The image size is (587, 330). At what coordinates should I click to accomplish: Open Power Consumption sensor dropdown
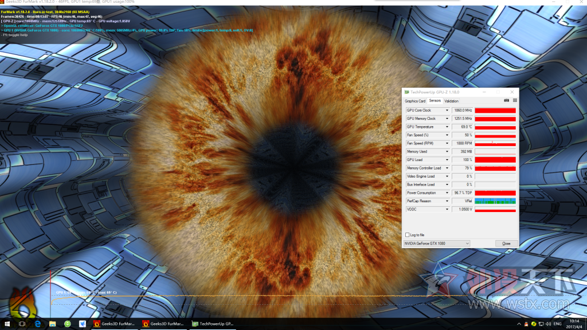click(447, 192)
